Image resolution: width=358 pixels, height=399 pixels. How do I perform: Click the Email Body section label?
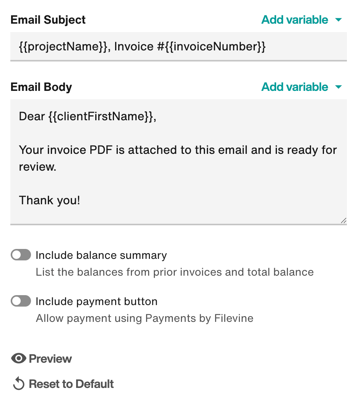tap(41, 87)
